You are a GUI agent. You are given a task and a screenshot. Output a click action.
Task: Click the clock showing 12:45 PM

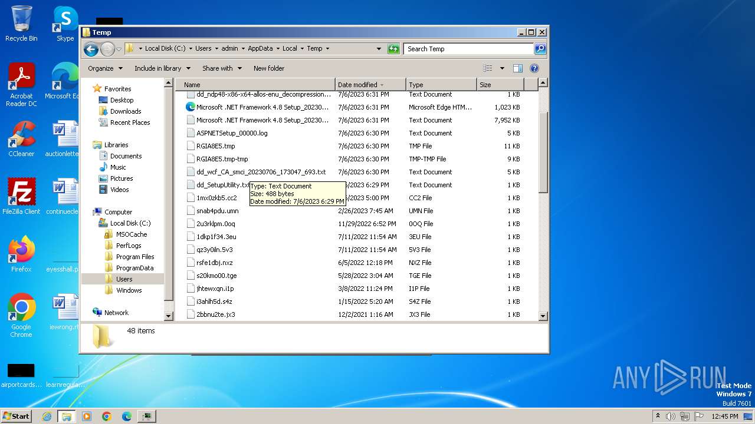point(725,416)
